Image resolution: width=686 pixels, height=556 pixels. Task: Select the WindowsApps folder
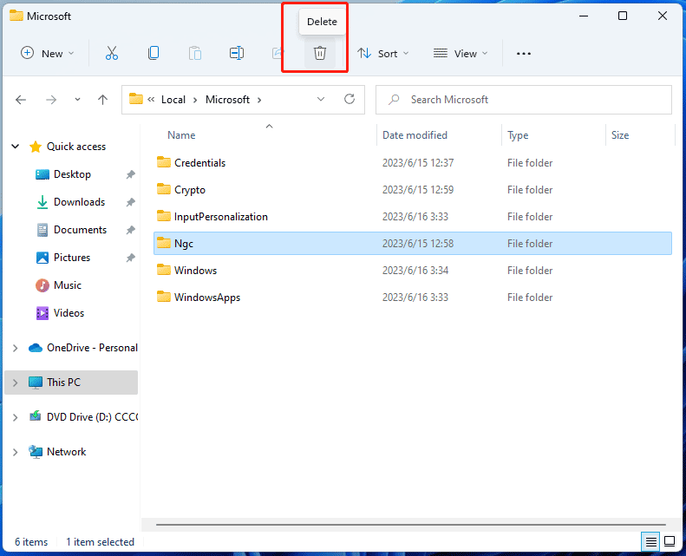click(413, 298)
